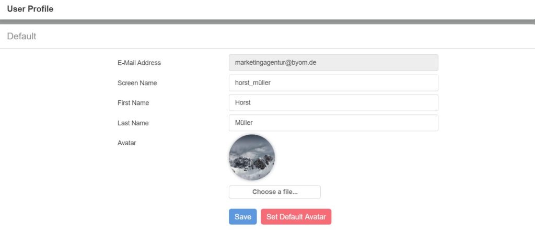The image size is (535, 233).
Task: Open the Choose a file picker
Action: 275,192
